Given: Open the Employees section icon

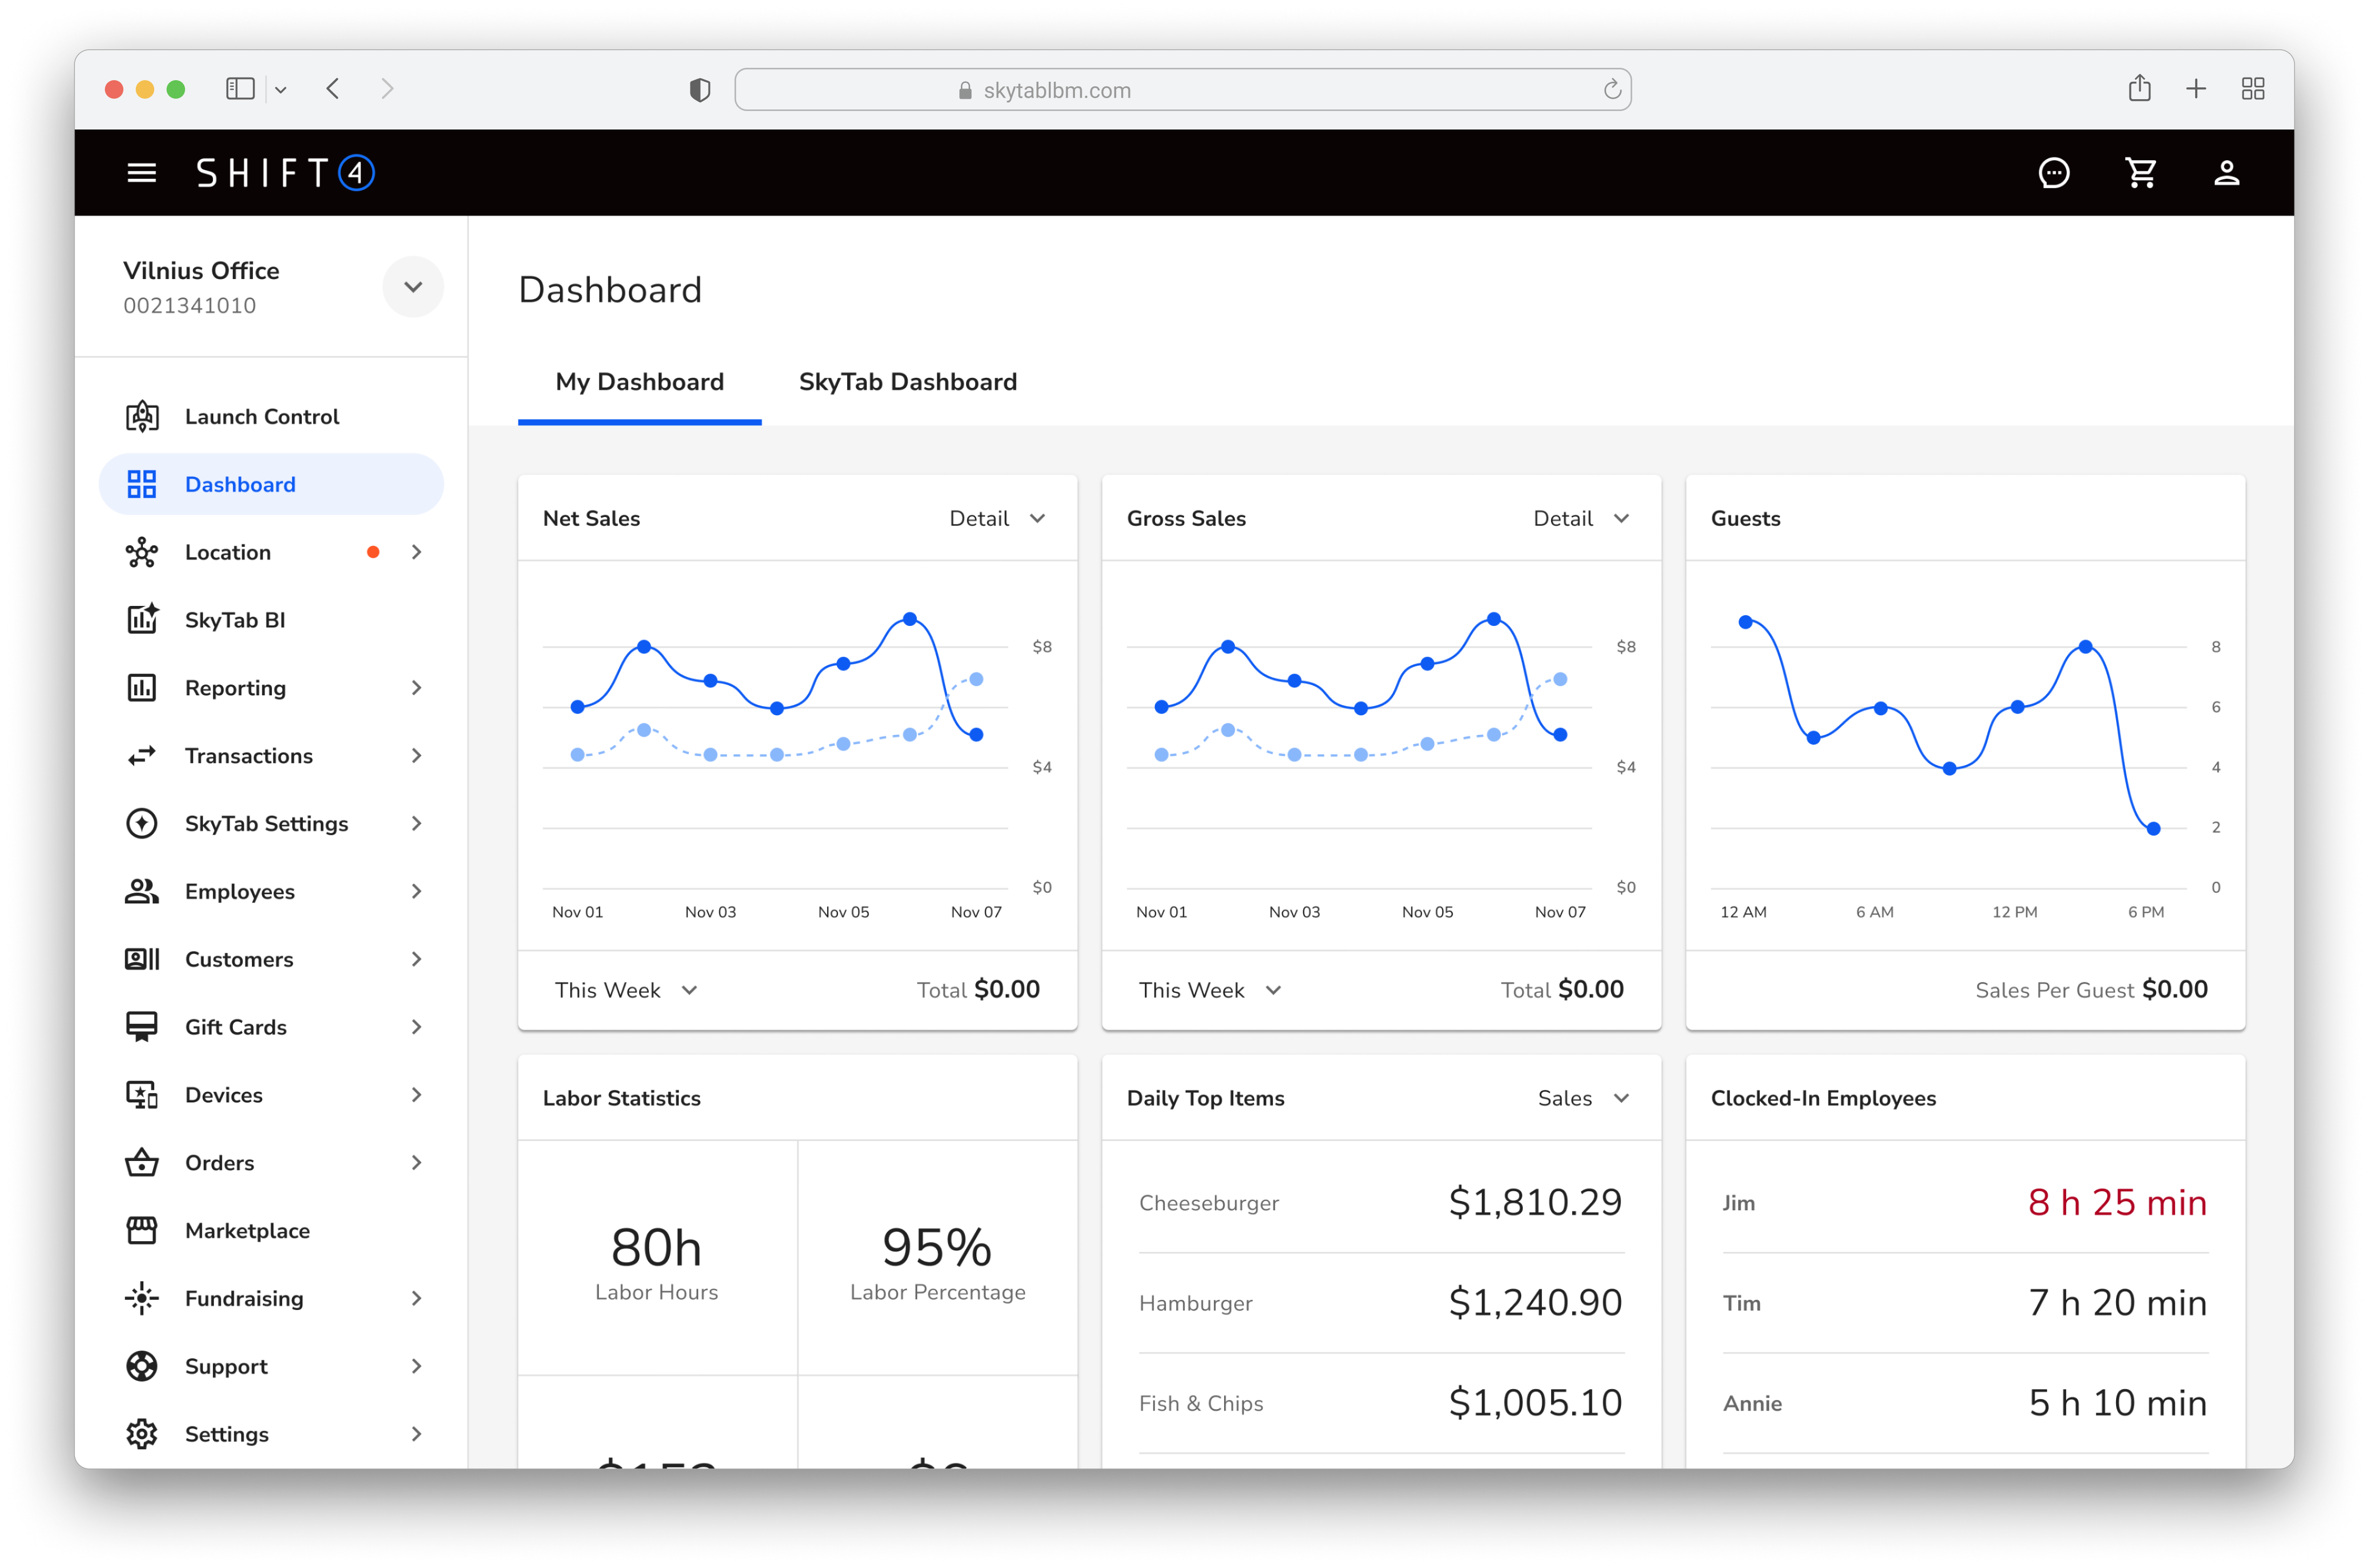Looking at the screenshot, I should click(x=142, y=891).
